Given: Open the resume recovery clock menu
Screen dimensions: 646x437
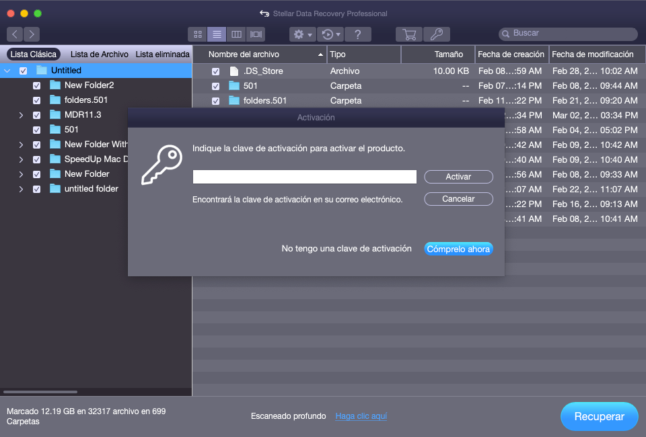Looking at the screenshot, I should 330,34.
